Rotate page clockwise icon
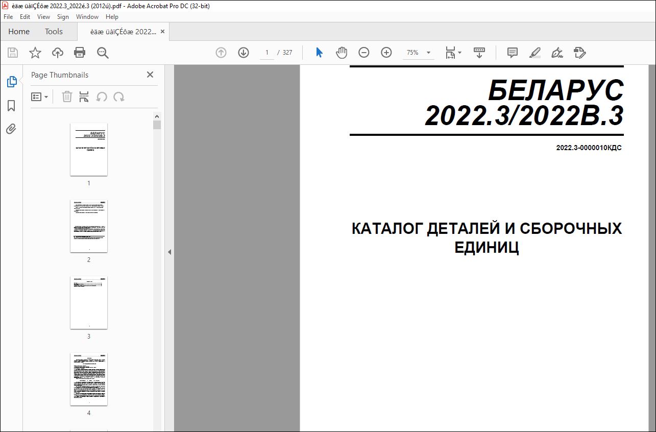The width and height of the screenshot is (656, 432). 119,97
